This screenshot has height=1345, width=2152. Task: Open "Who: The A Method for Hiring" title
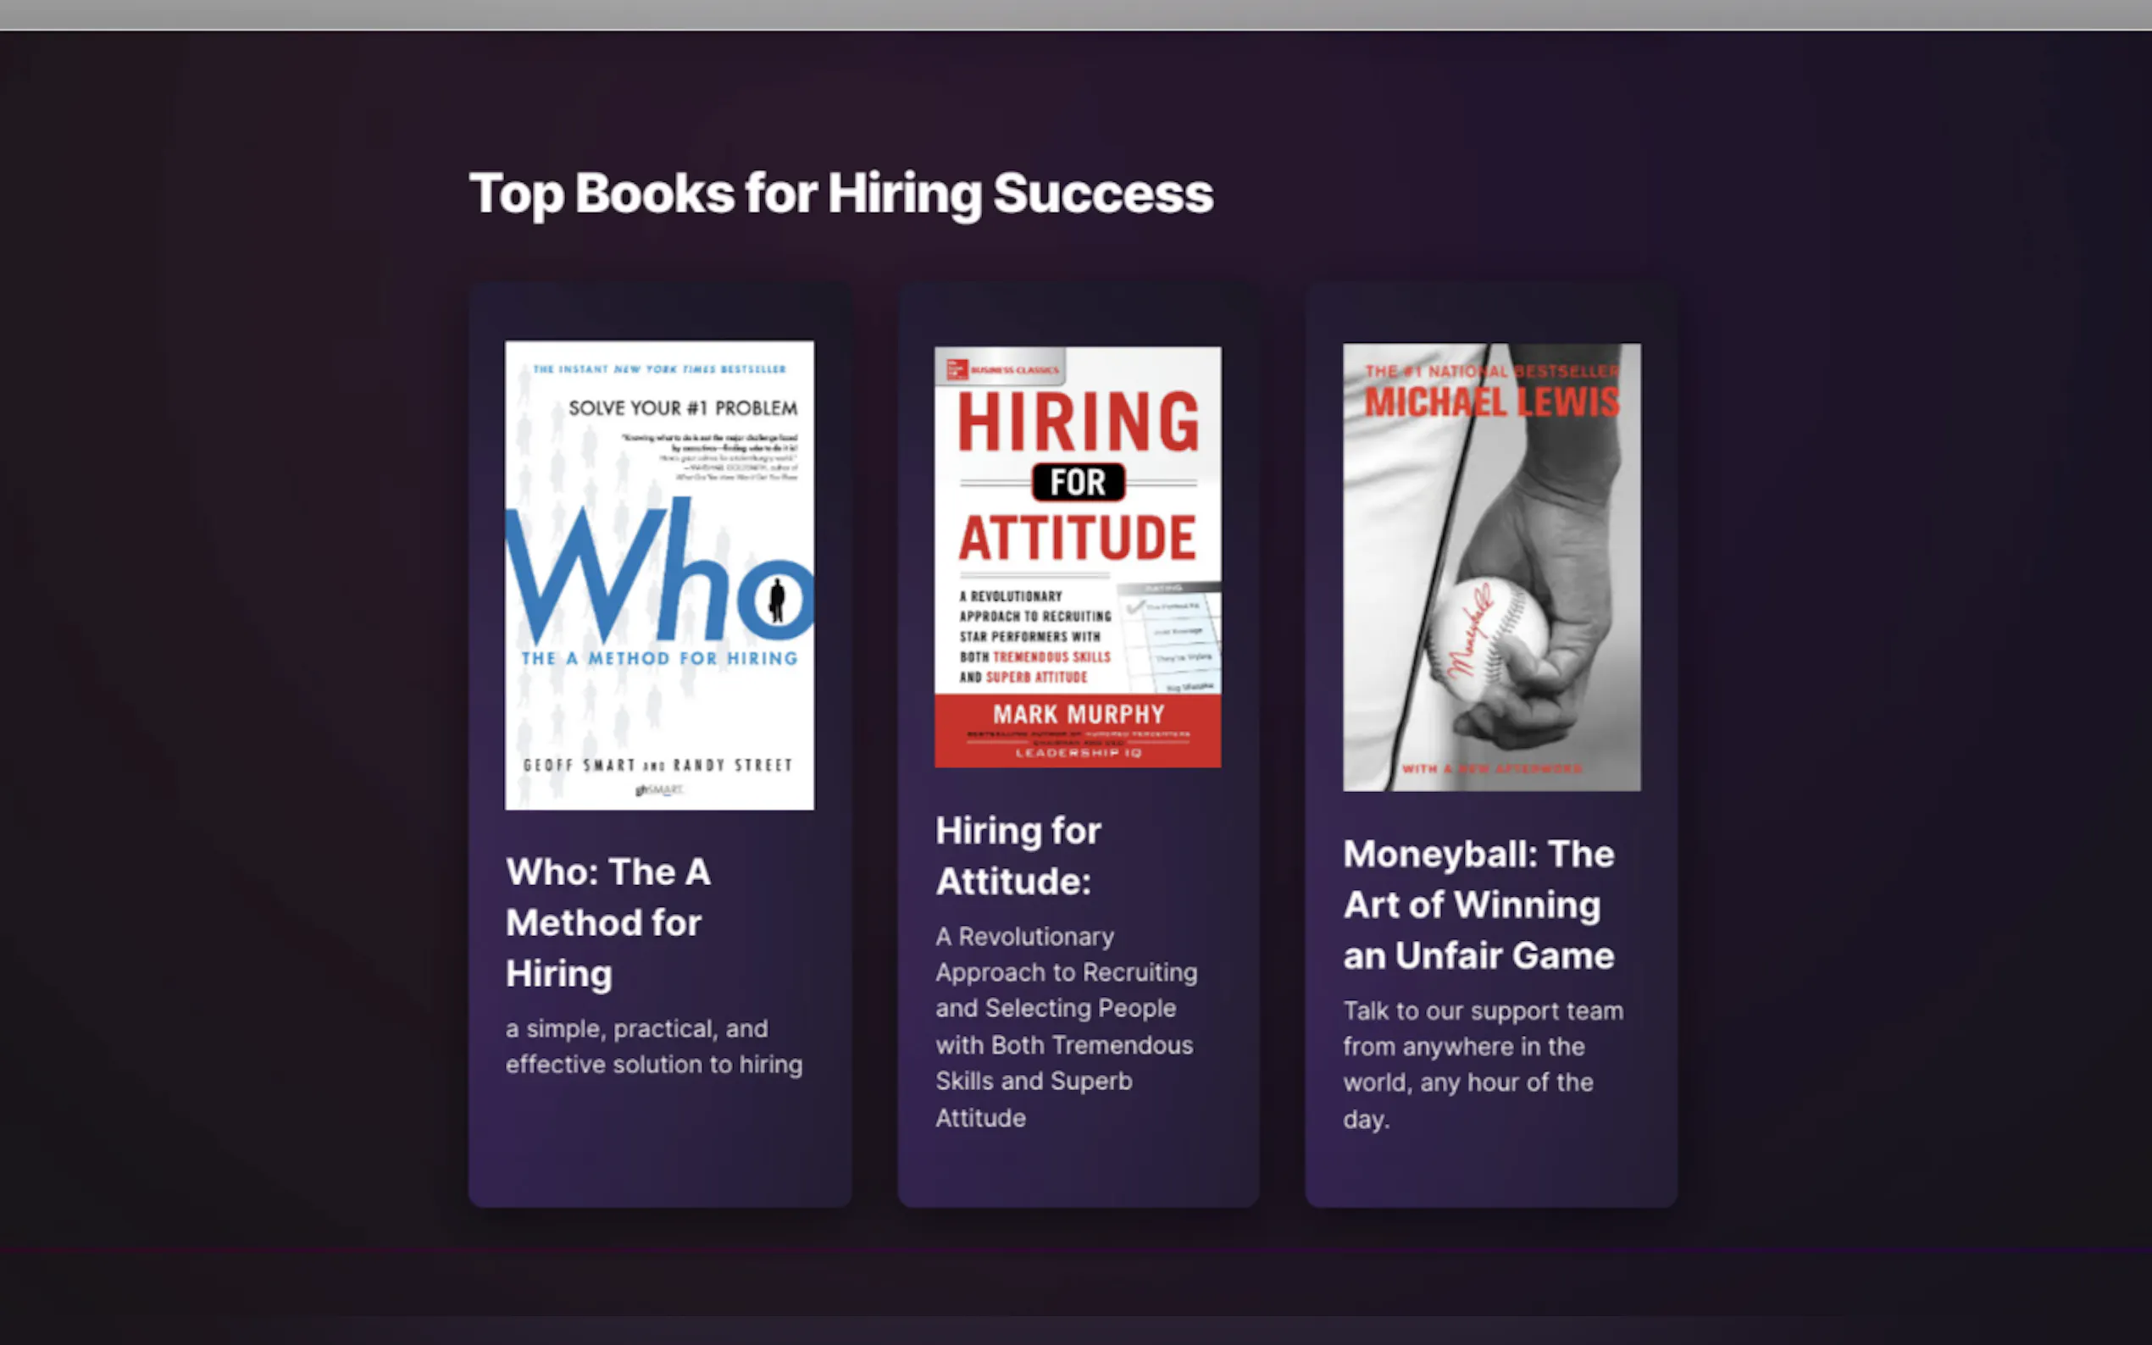[x=608, y=922]
